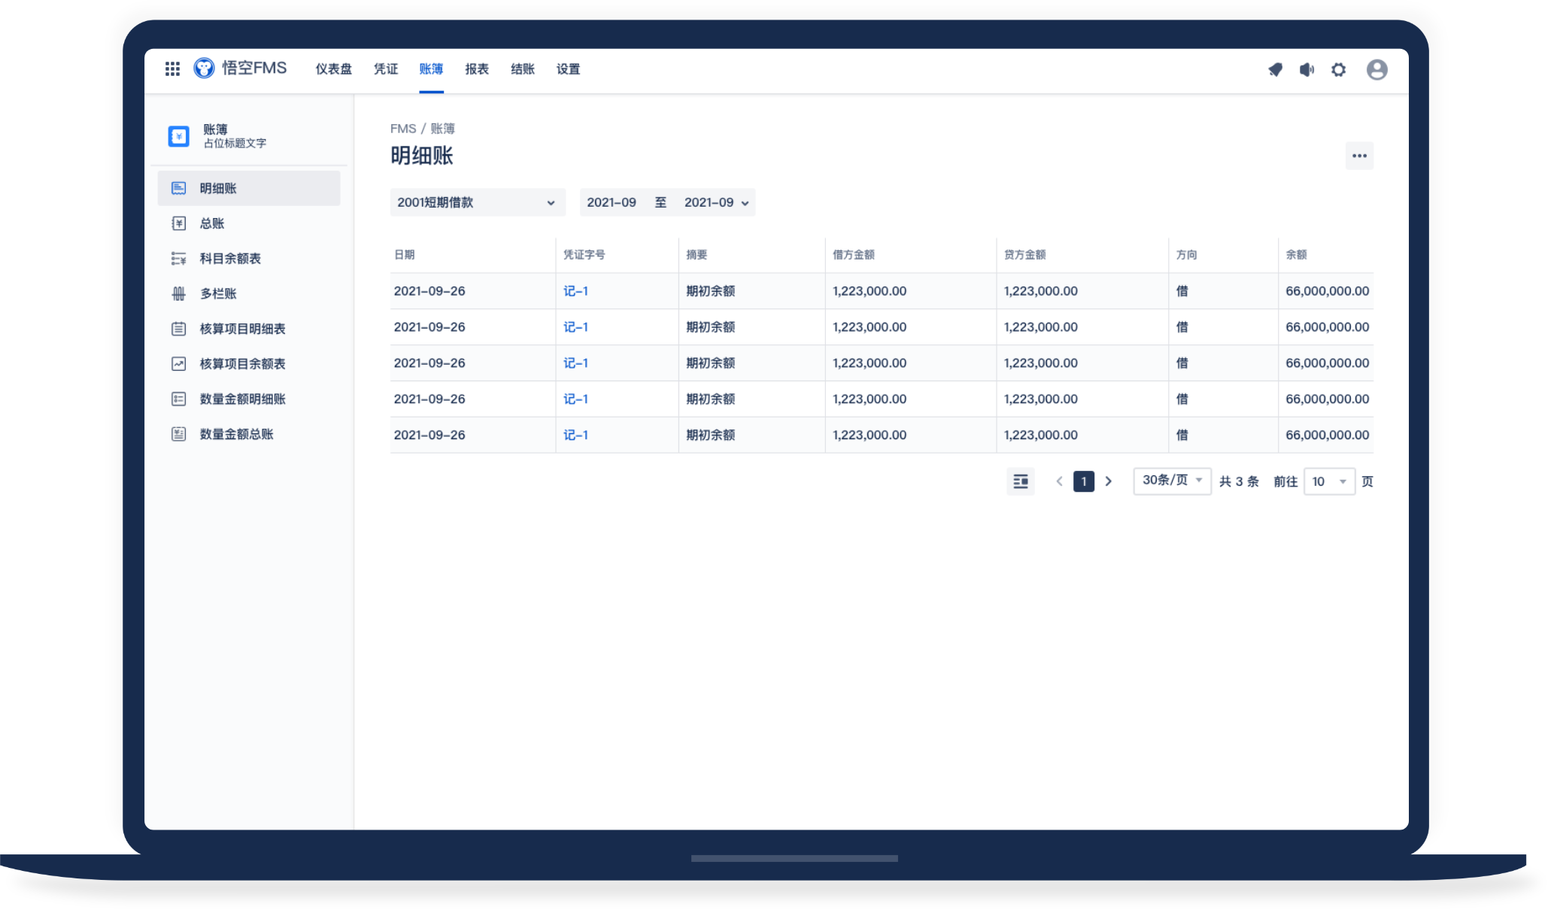Open 科目余额表 in the sidebar
This screenshot has height=910, width=1548.
click(x=229, y=259)
